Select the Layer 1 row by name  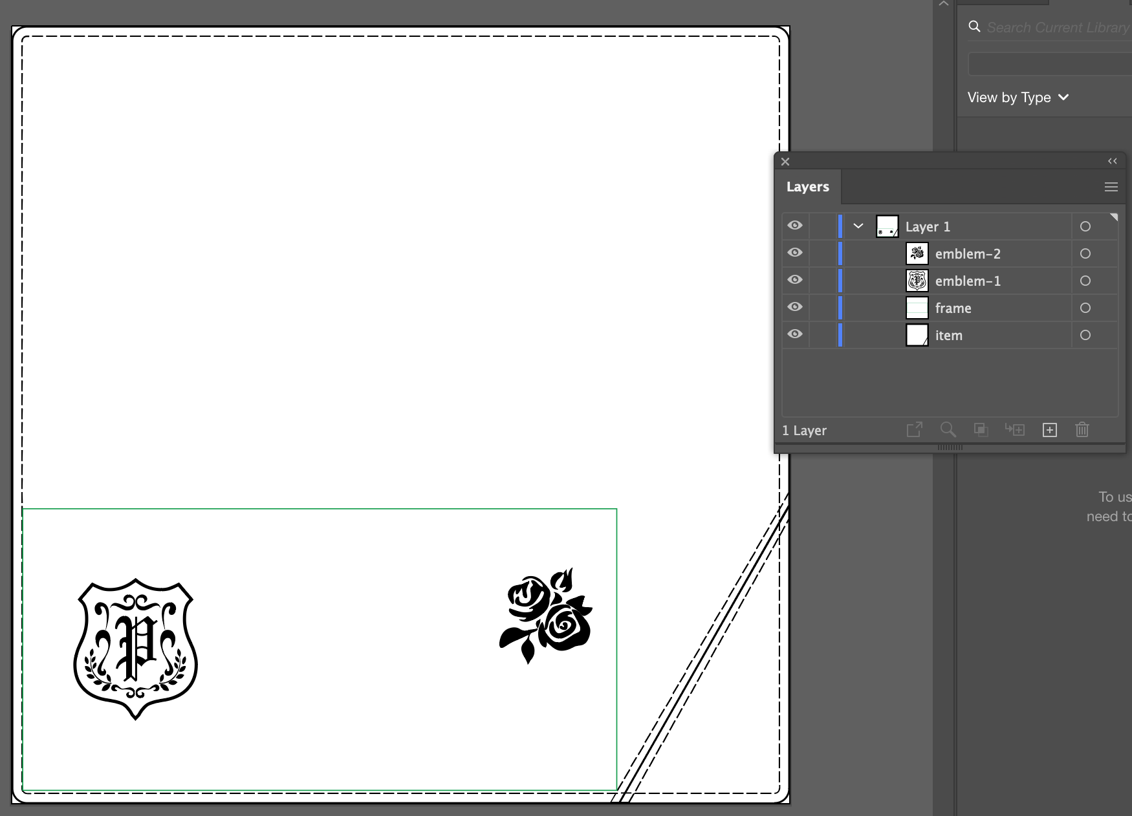[x=928, y=226]
